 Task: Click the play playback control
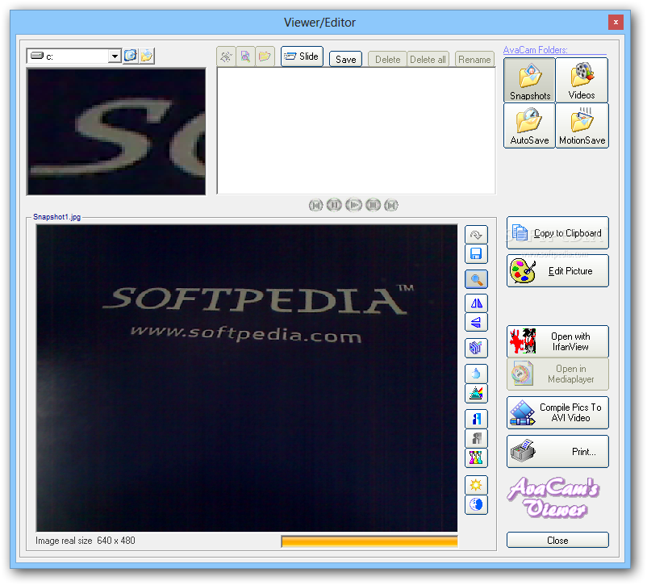353,205
